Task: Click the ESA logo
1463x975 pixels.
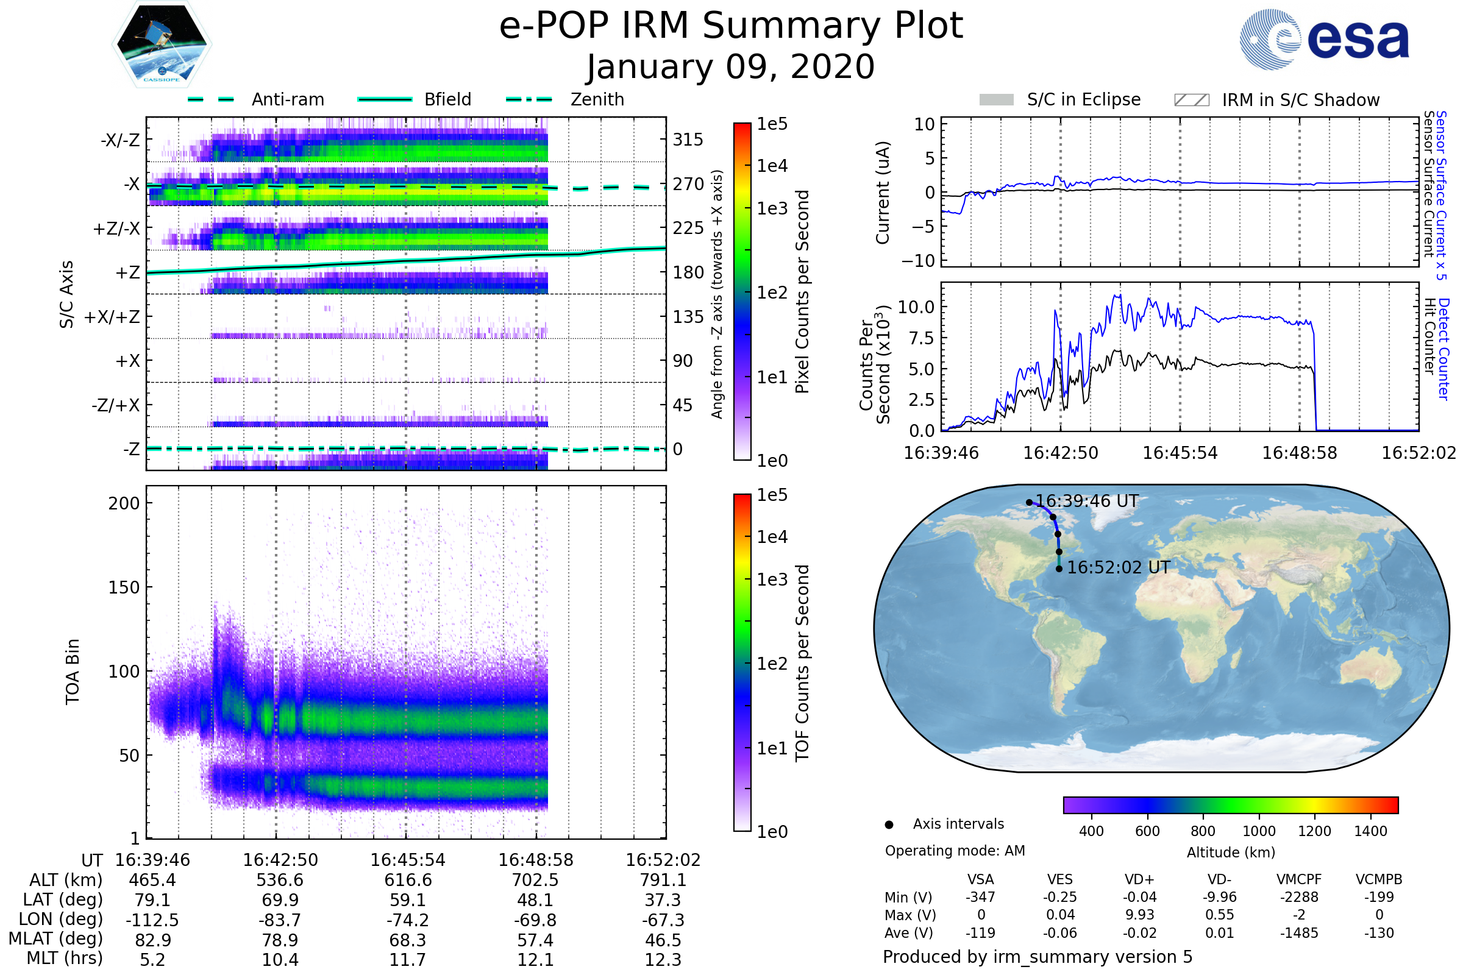Action: (1323, 40)
